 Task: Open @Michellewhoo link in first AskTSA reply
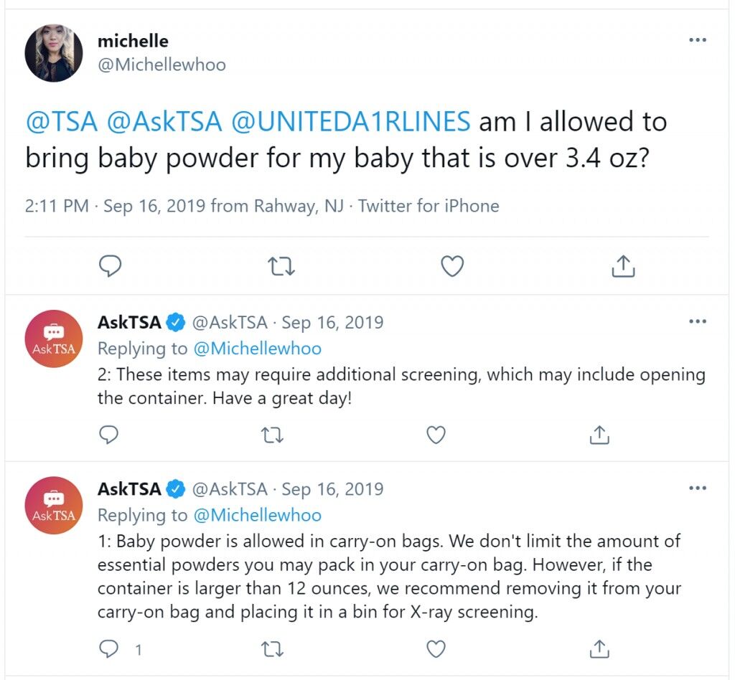[x=258, y=349]
